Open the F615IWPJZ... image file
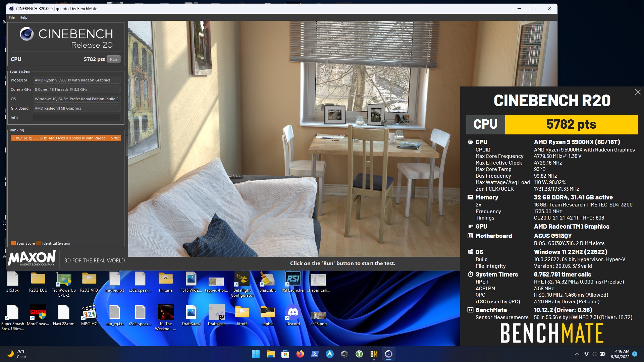The image size is (644, 362). (x=191, y=282)
